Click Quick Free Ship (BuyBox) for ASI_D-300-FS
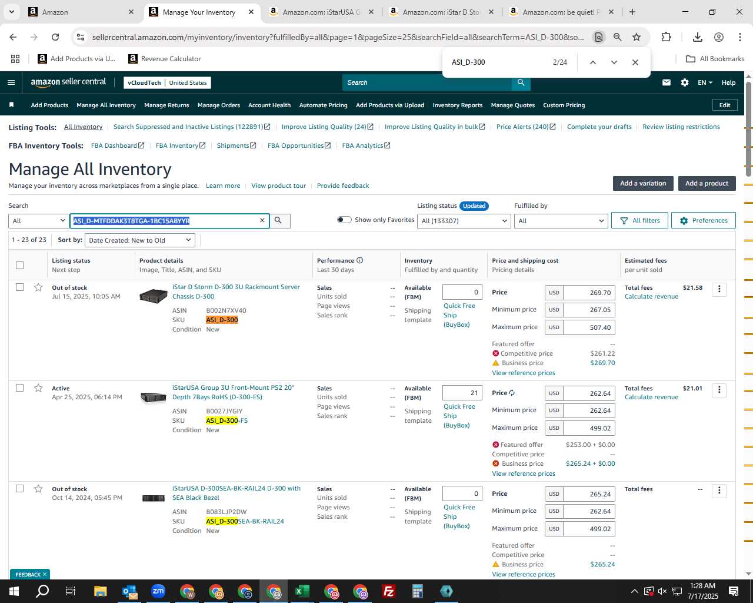 tap(459, 416)
